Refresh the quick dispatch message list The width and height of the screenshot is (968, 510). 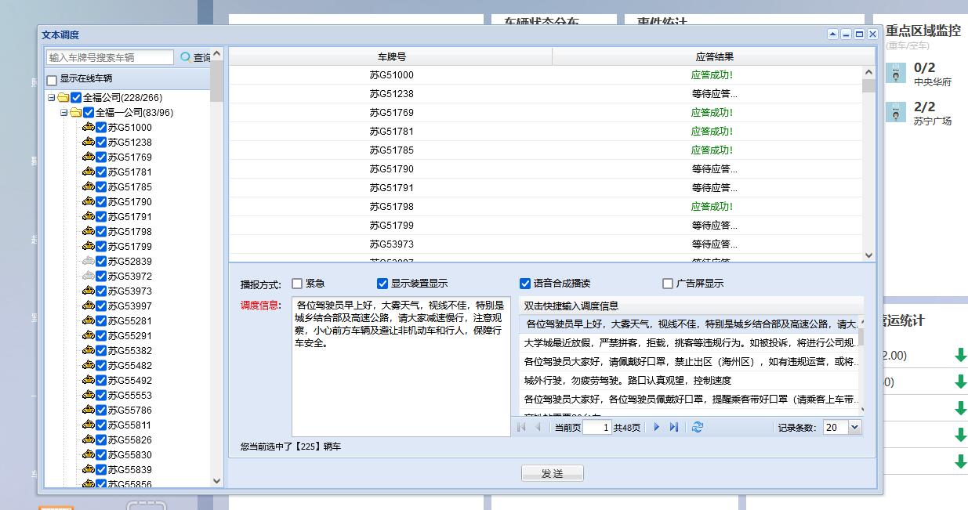click(x=698, y=427)
